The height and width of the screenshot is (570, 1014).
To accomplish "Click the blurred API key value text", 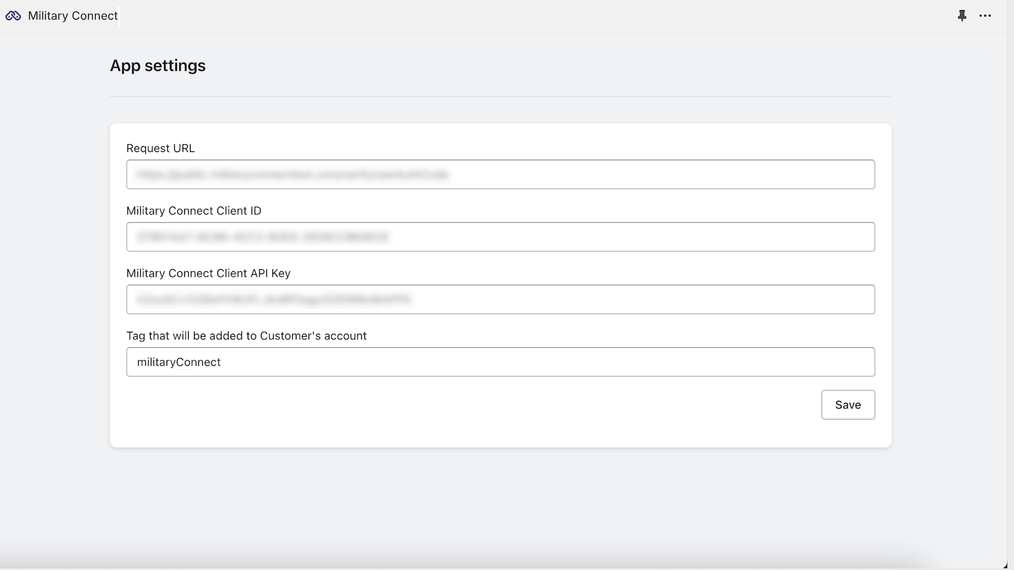I will click(x=274, y=300).
